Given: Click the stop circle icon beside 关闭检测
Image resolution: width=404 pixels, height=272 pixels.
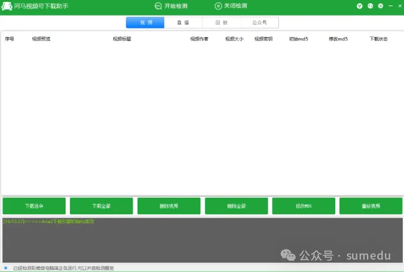Looking at the screenshot, I should point(218,6).
